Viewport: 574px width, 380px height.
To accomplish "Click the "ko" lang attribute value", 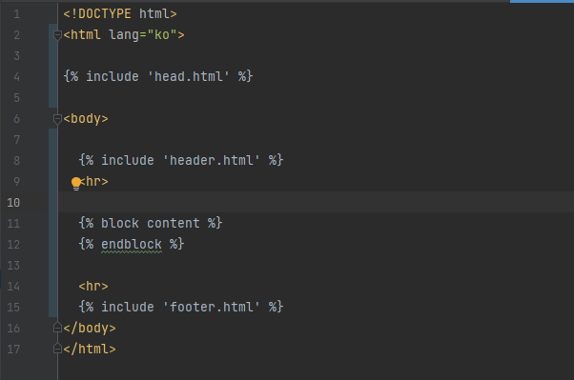I will coord(162,34).
